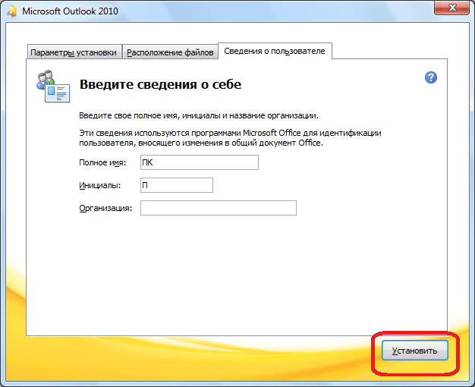Click the Инициалы label

[x=100, y=185]
